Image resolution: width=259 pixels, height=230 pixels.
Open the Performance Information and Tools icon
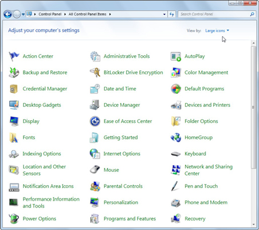click(14, 202)
